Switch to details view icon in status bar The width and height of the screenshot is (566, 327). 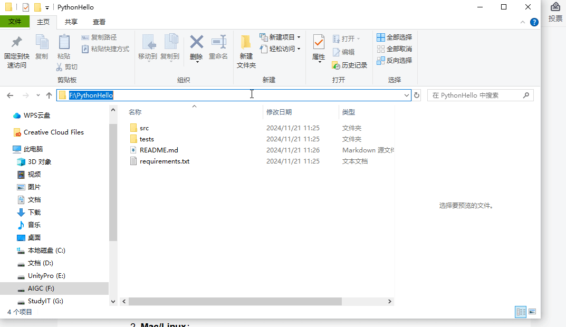[521, 312]
